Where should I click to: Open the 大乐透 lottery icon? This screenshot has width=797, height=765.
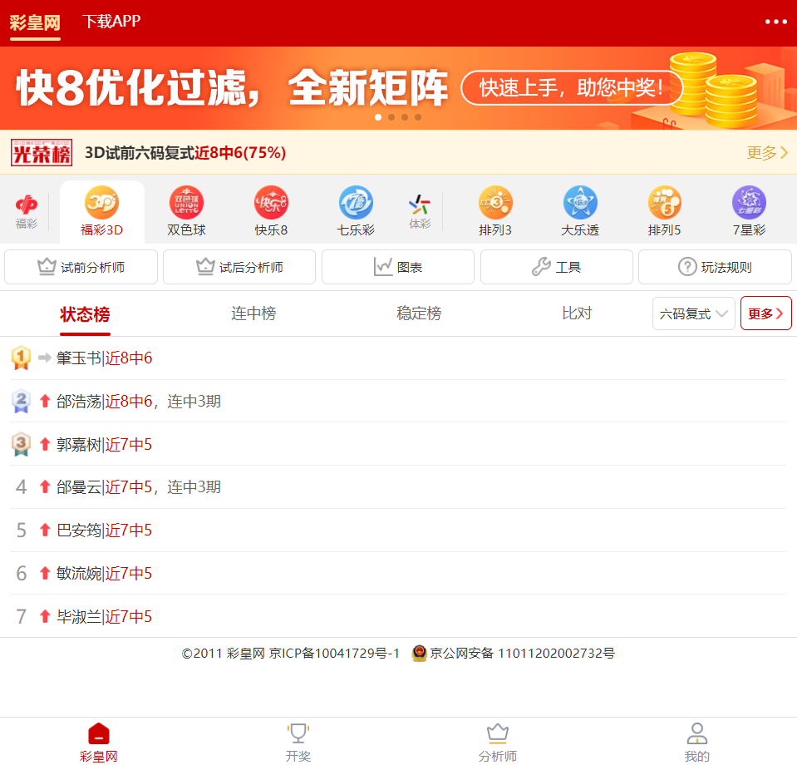coord(580,211)
